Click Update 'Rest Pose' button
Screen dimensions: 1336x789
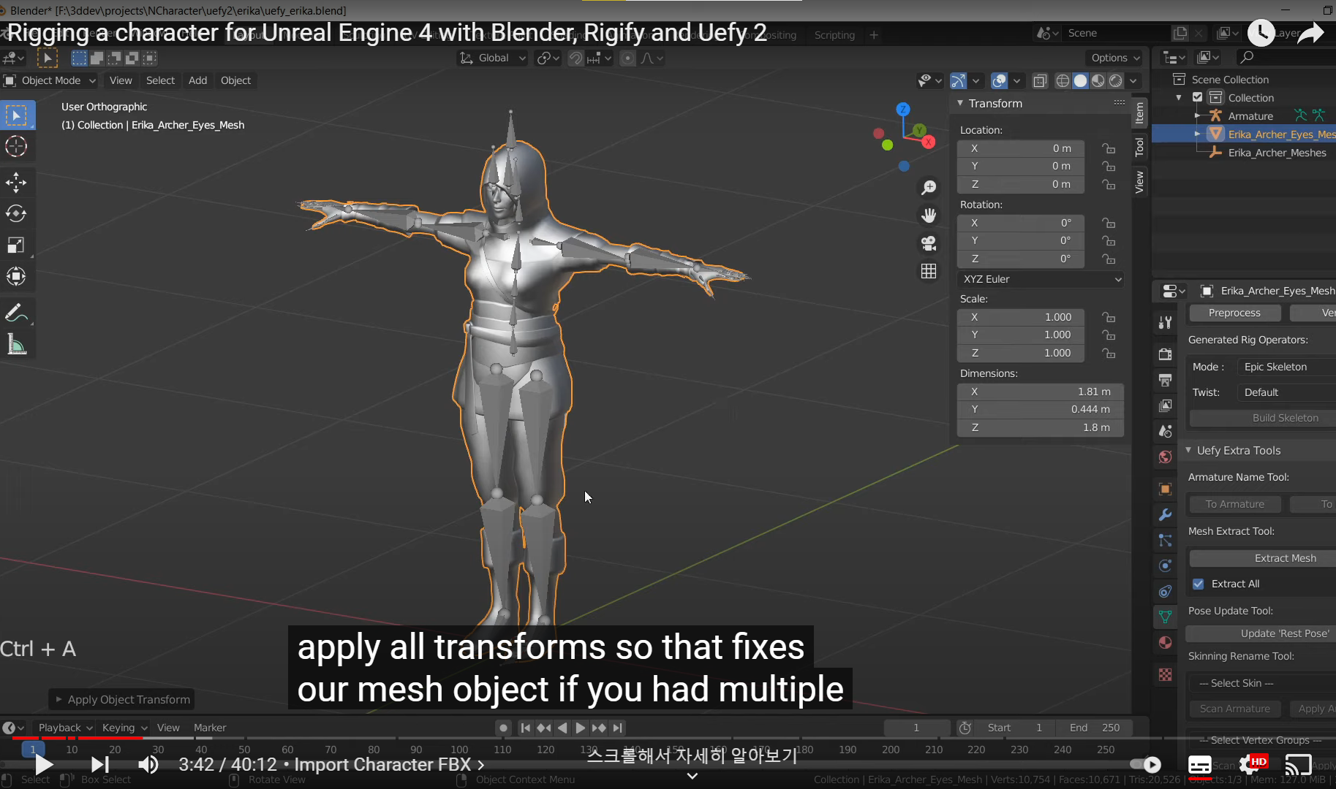pyautogui.click(x=1261, y=633)
